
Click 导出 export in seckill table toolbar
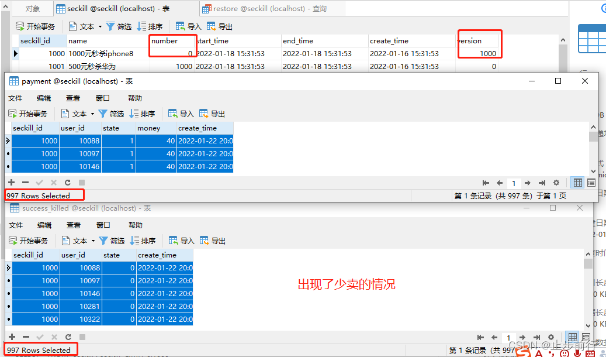click(x=220, y=26)
